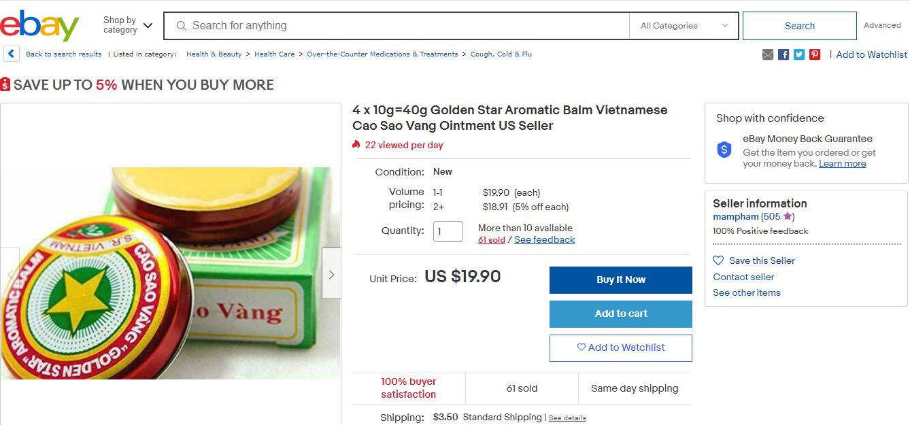This screenshot has width=910, height=425.
Task: Go to Cough, Cold & Flu category
Action: click(501, 54)
